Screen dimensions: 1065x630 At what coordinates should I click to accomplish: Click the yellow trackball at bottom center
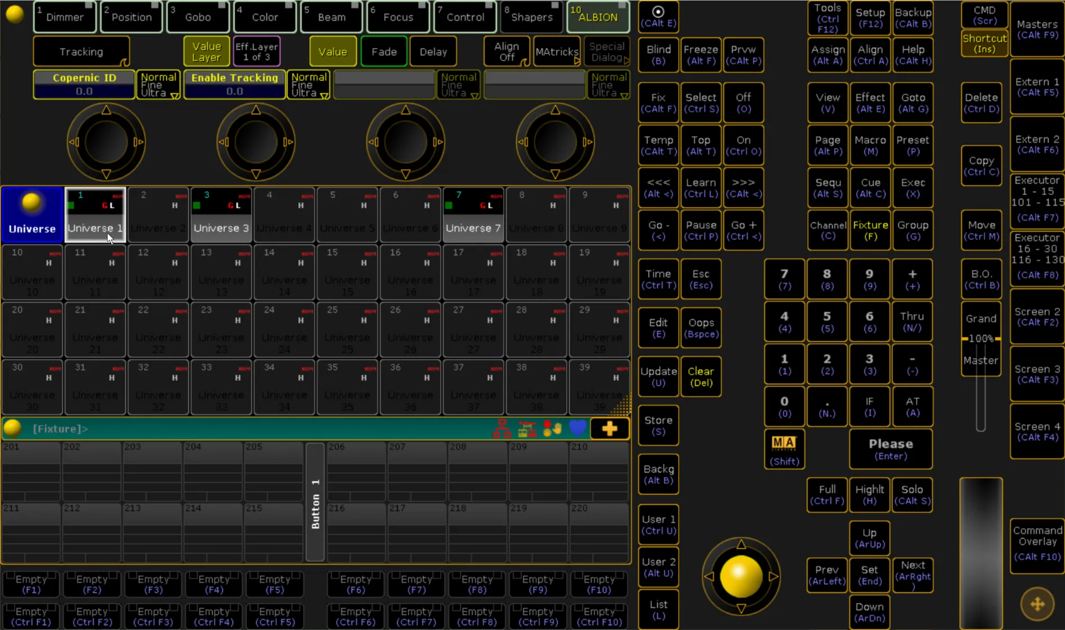tap(741, 576)
